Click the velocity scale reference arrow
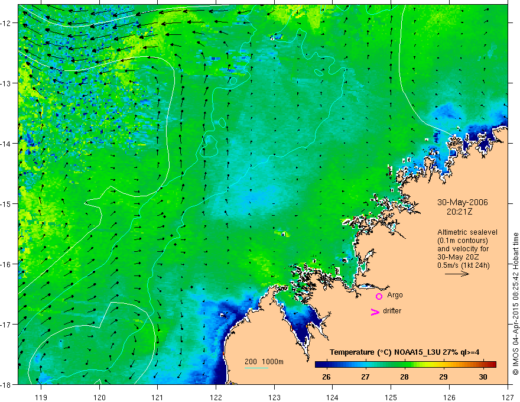This screenshot has height=402, width=520. coord(457,274)
